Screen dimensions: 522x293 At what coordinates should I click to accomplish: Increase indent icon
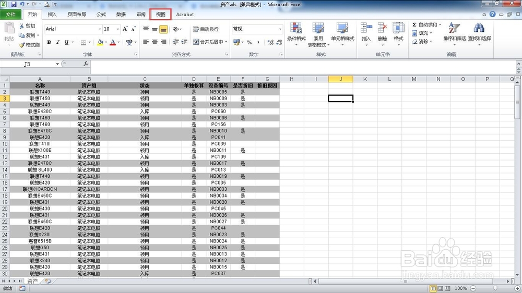[184, 42]
